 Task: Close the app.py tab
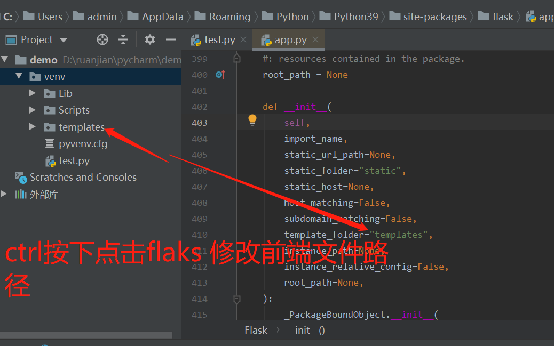(x=315, y=39)
